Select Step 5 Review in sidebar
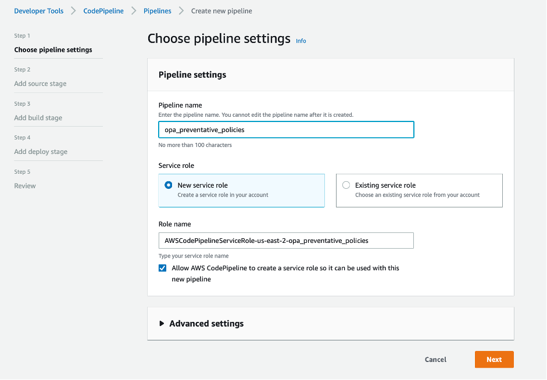The width and height of the screenshot is (547, 380). coord(24,185)
